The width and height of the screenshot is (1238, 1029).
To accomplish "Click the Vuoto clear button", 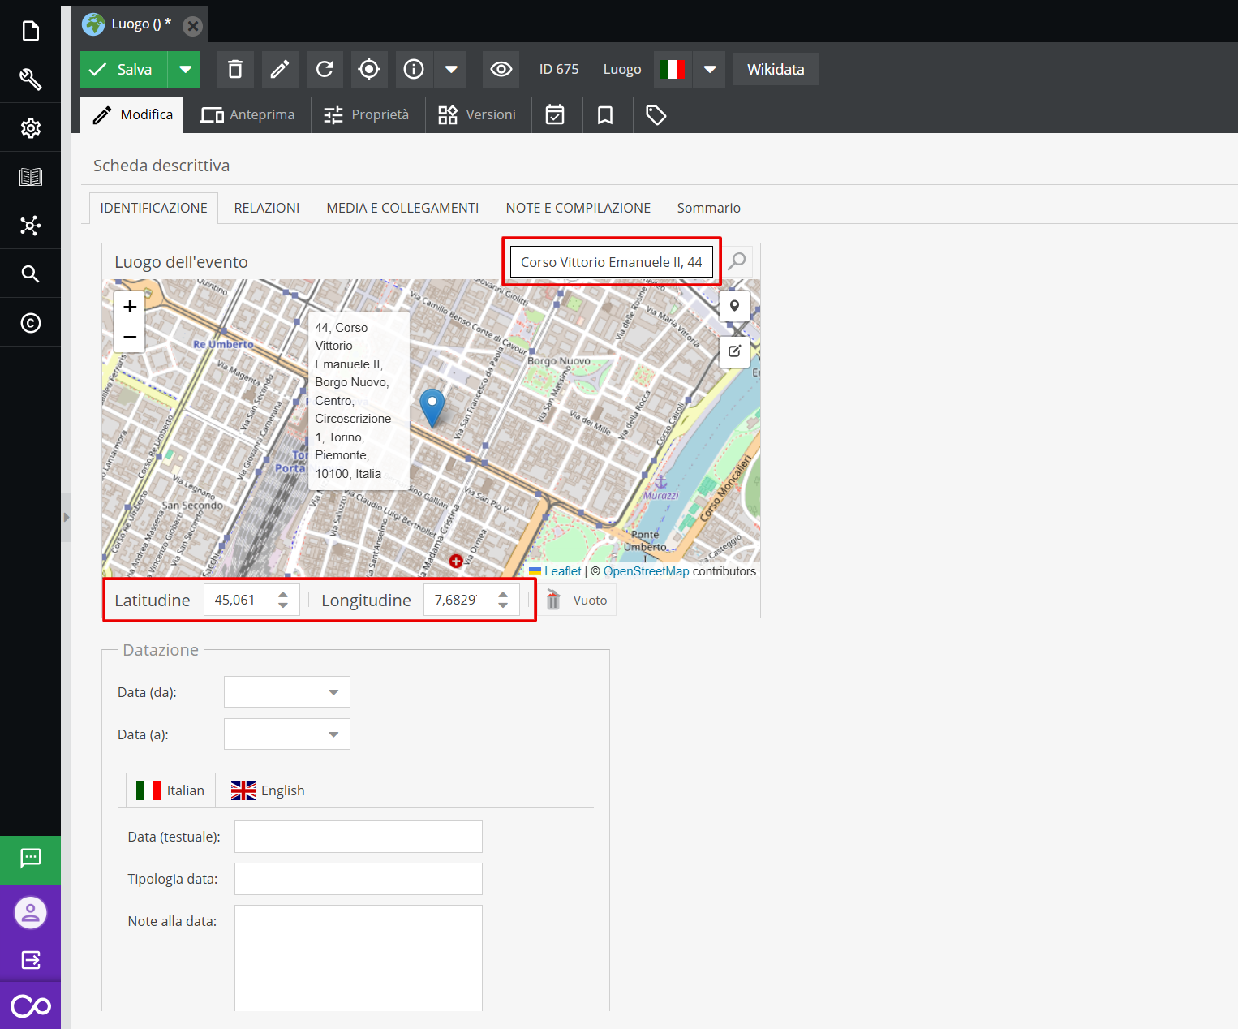I will tap(578, 601).
